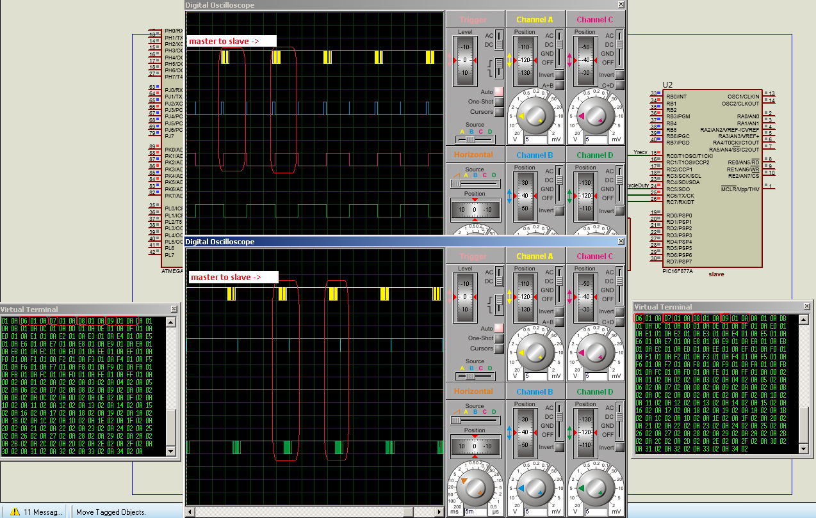
Task: Click Channel D coupling slider in lower oscilloscope
Action: [x=619, y=421]
